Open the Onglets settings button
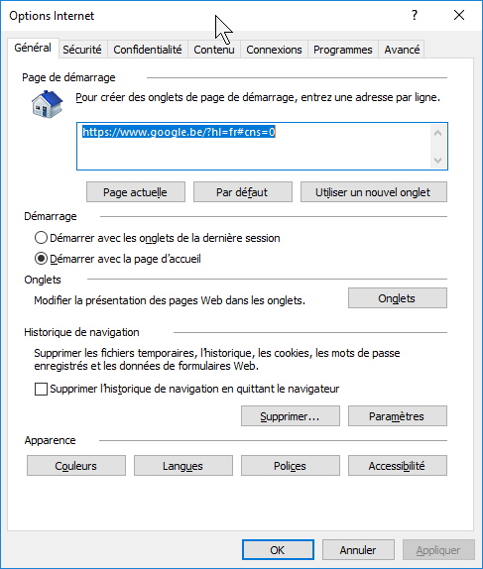The width and height of the screenshot is (483, 569). click(398, 298)
